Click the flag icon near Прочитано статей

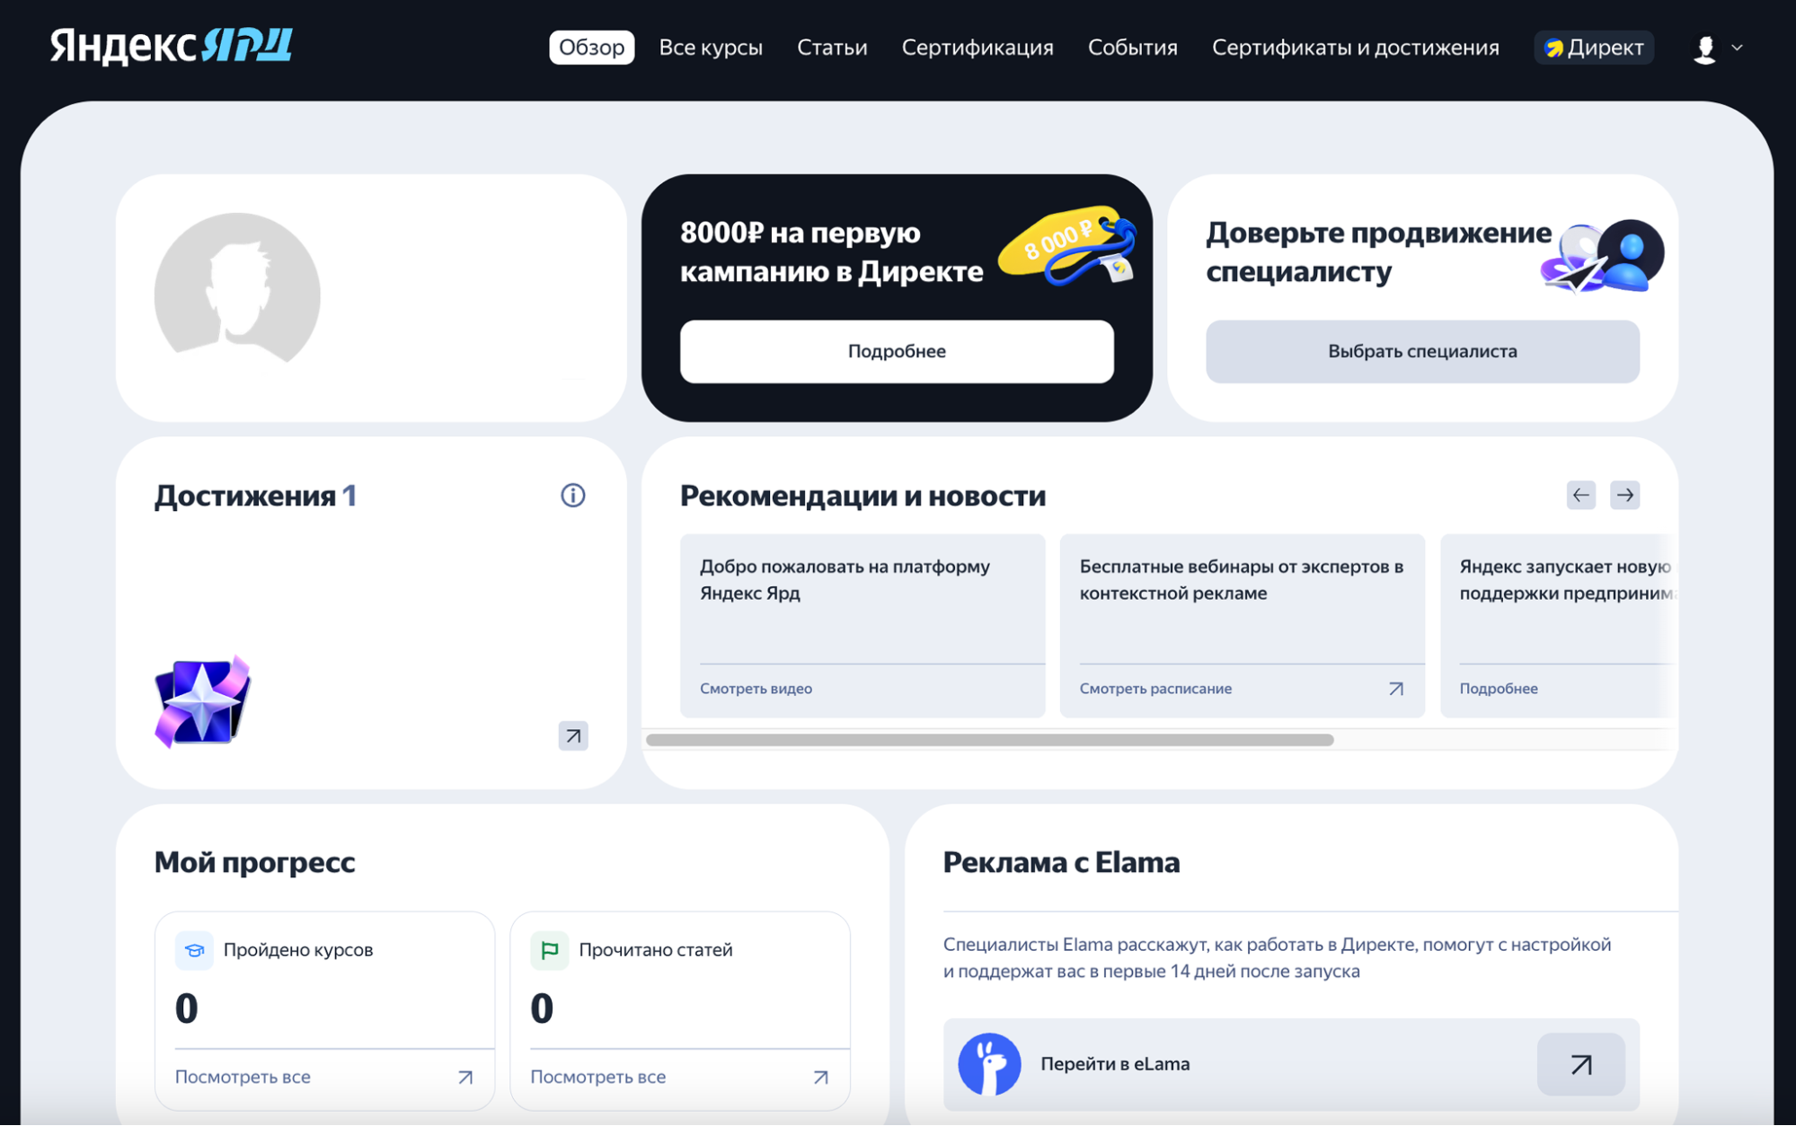550,950
